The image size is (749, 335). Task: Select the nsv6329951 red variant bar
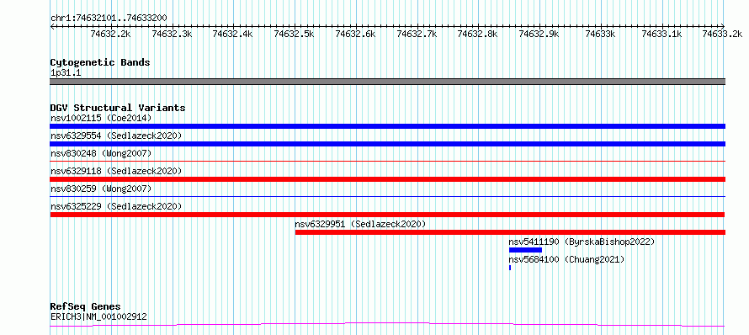pos(510,232)
